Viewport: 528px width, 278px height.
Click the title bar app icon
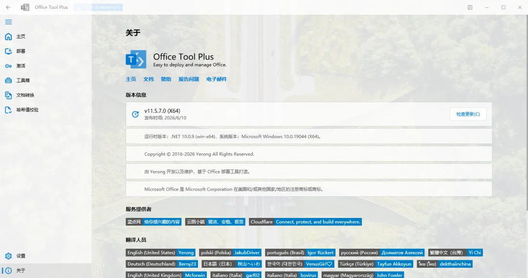25,7
